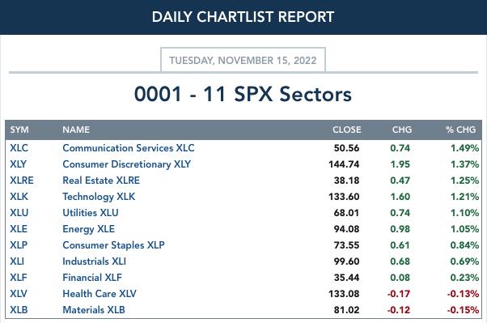Open Technology XLK link
This screenshot has height=323, width=487.
[x=99, y=197]
